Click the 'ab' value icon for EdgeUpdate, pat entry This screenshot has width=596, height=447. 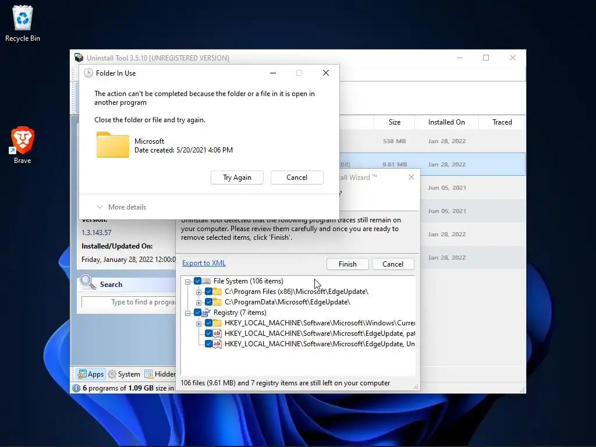(x=218, y=334)
